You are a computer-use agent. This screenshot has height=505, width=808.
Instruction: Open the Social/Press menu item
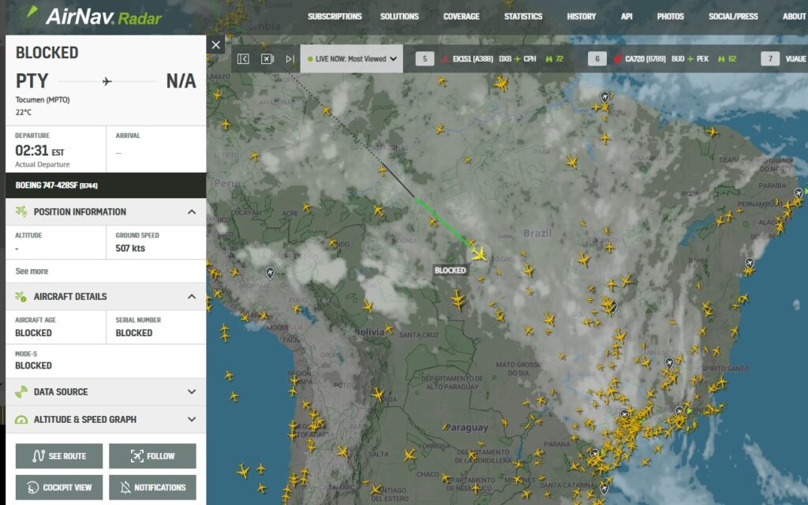[x=733, y=17]
